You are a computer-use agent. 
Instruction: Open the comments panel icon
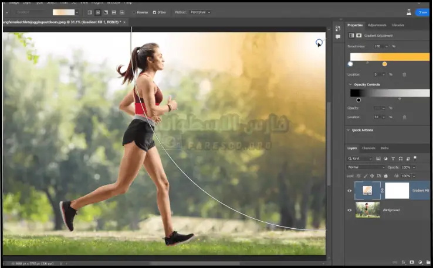tap(337, 37)
